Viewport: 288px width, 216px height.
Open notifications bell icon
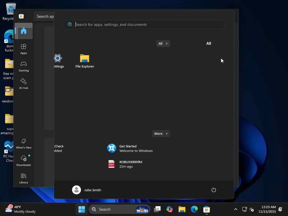[280, 209]
